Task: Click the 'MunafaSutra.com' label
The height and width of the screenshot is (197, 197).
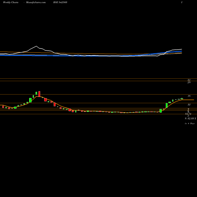Action: [x=36, y=2]
